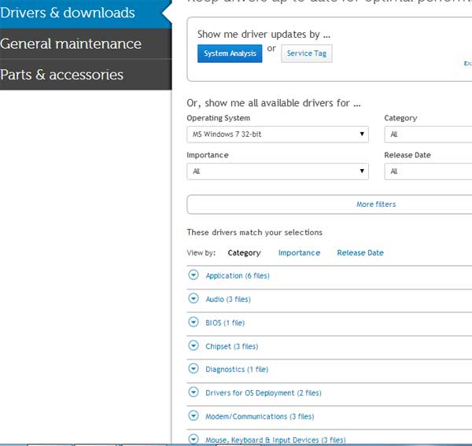Expand Diagnostics using its arrow icon
This screenshot has height=446, width=472.
(x=194, y=369)
